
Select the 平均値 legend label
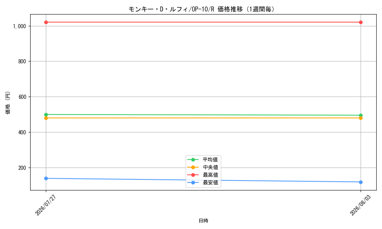pyautogui.click(x=210, y=160)
